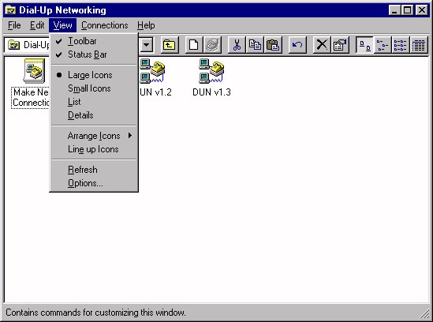Expand the Arrange Icons submenu
The image size is (433, 322).
coord(94,136)
